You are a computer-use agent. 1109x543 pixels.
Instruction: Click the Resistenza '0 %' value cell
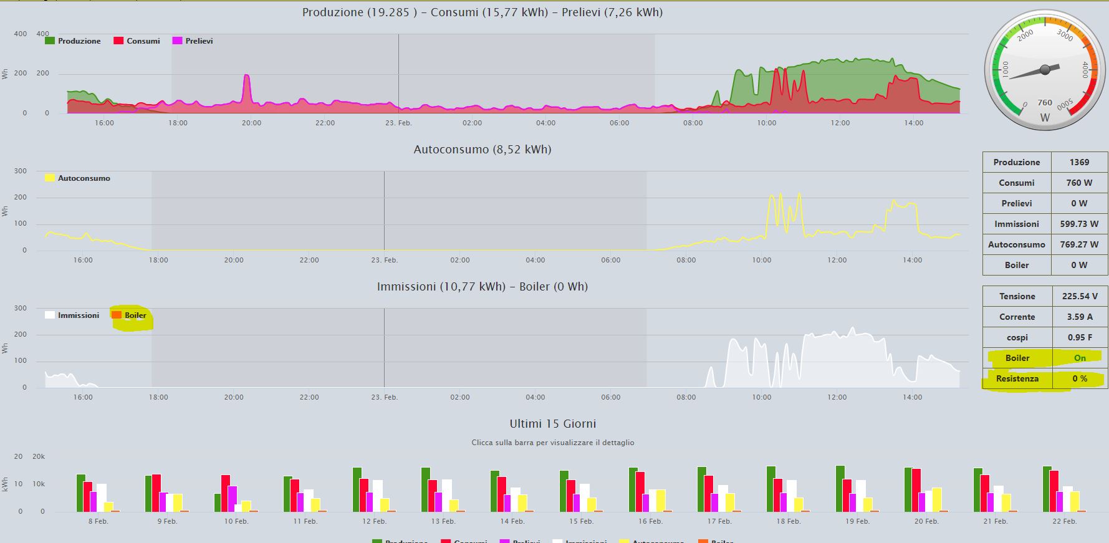[x=1080, y=378]
